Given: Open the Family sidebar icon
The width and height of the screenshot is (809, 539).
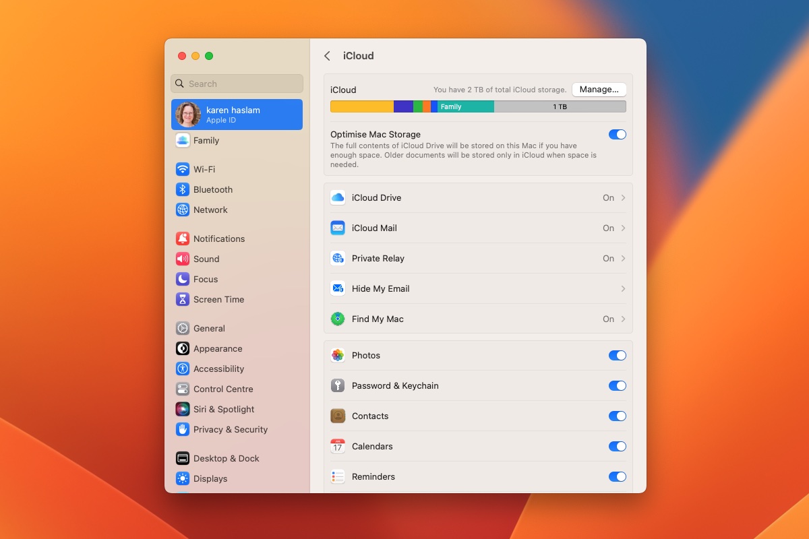Looking at the screenshot, I should pos(183,140).
